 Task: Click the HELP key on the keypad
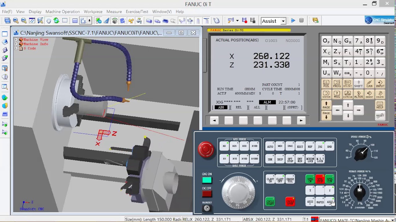tap(380, 105)
